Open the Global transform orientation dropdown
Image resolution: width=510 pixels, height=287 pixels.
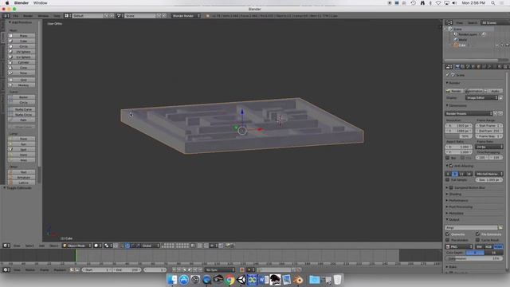pos(150,246)
